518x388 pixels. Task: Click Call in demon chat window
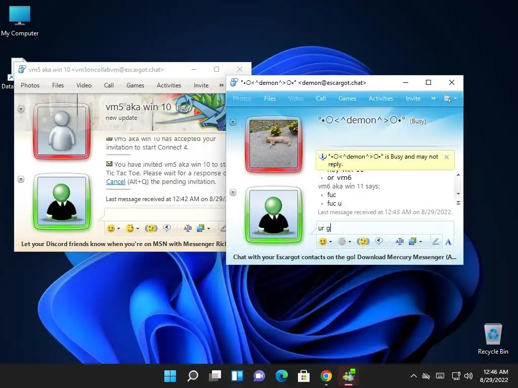321,99
